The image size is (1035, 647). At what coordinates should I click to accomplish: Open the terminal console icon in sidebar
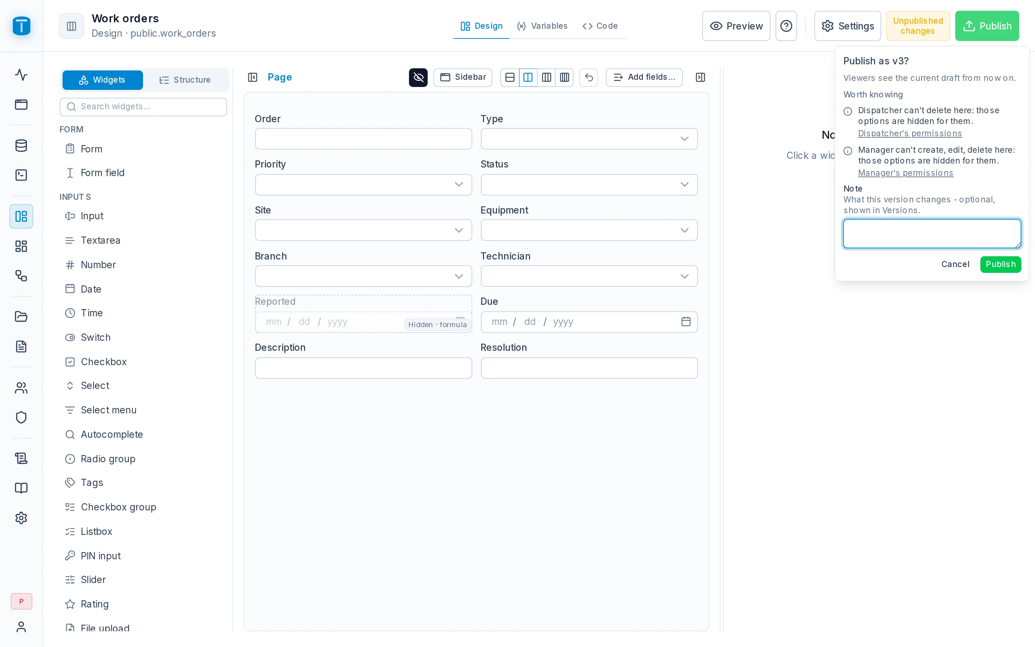pyautogui.click(x=22, y=175)
